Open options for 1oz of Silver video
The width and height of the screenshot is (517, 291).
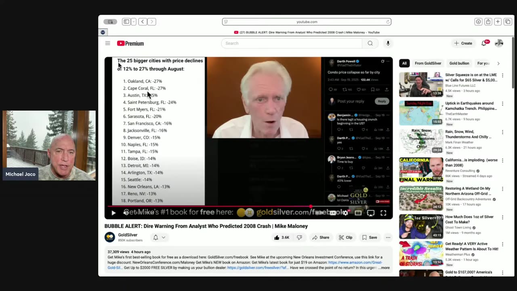point(502,217)
